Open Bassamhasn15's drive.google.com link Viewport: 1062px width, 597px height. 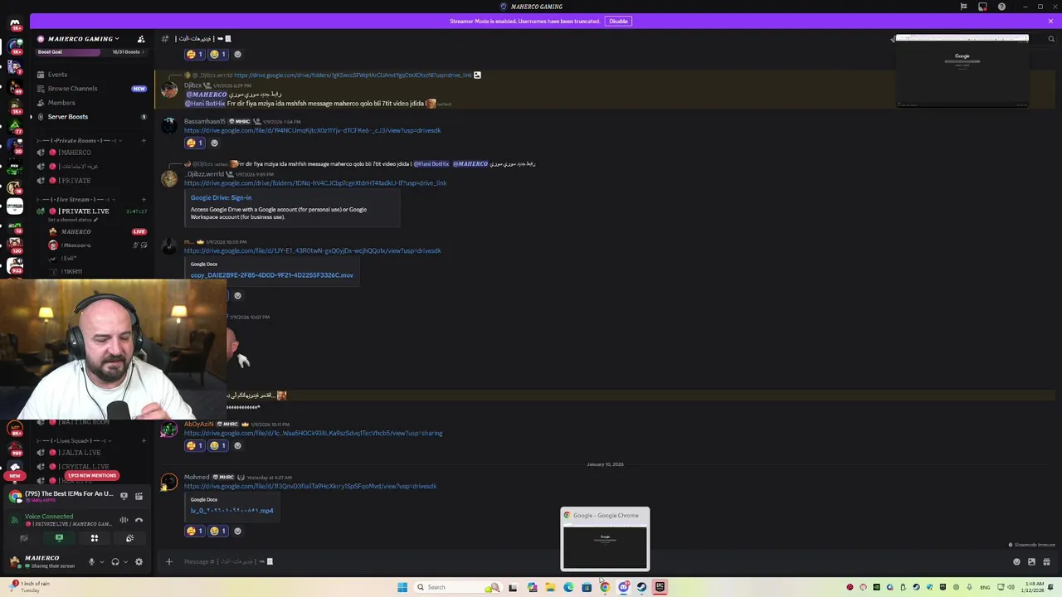312,130
